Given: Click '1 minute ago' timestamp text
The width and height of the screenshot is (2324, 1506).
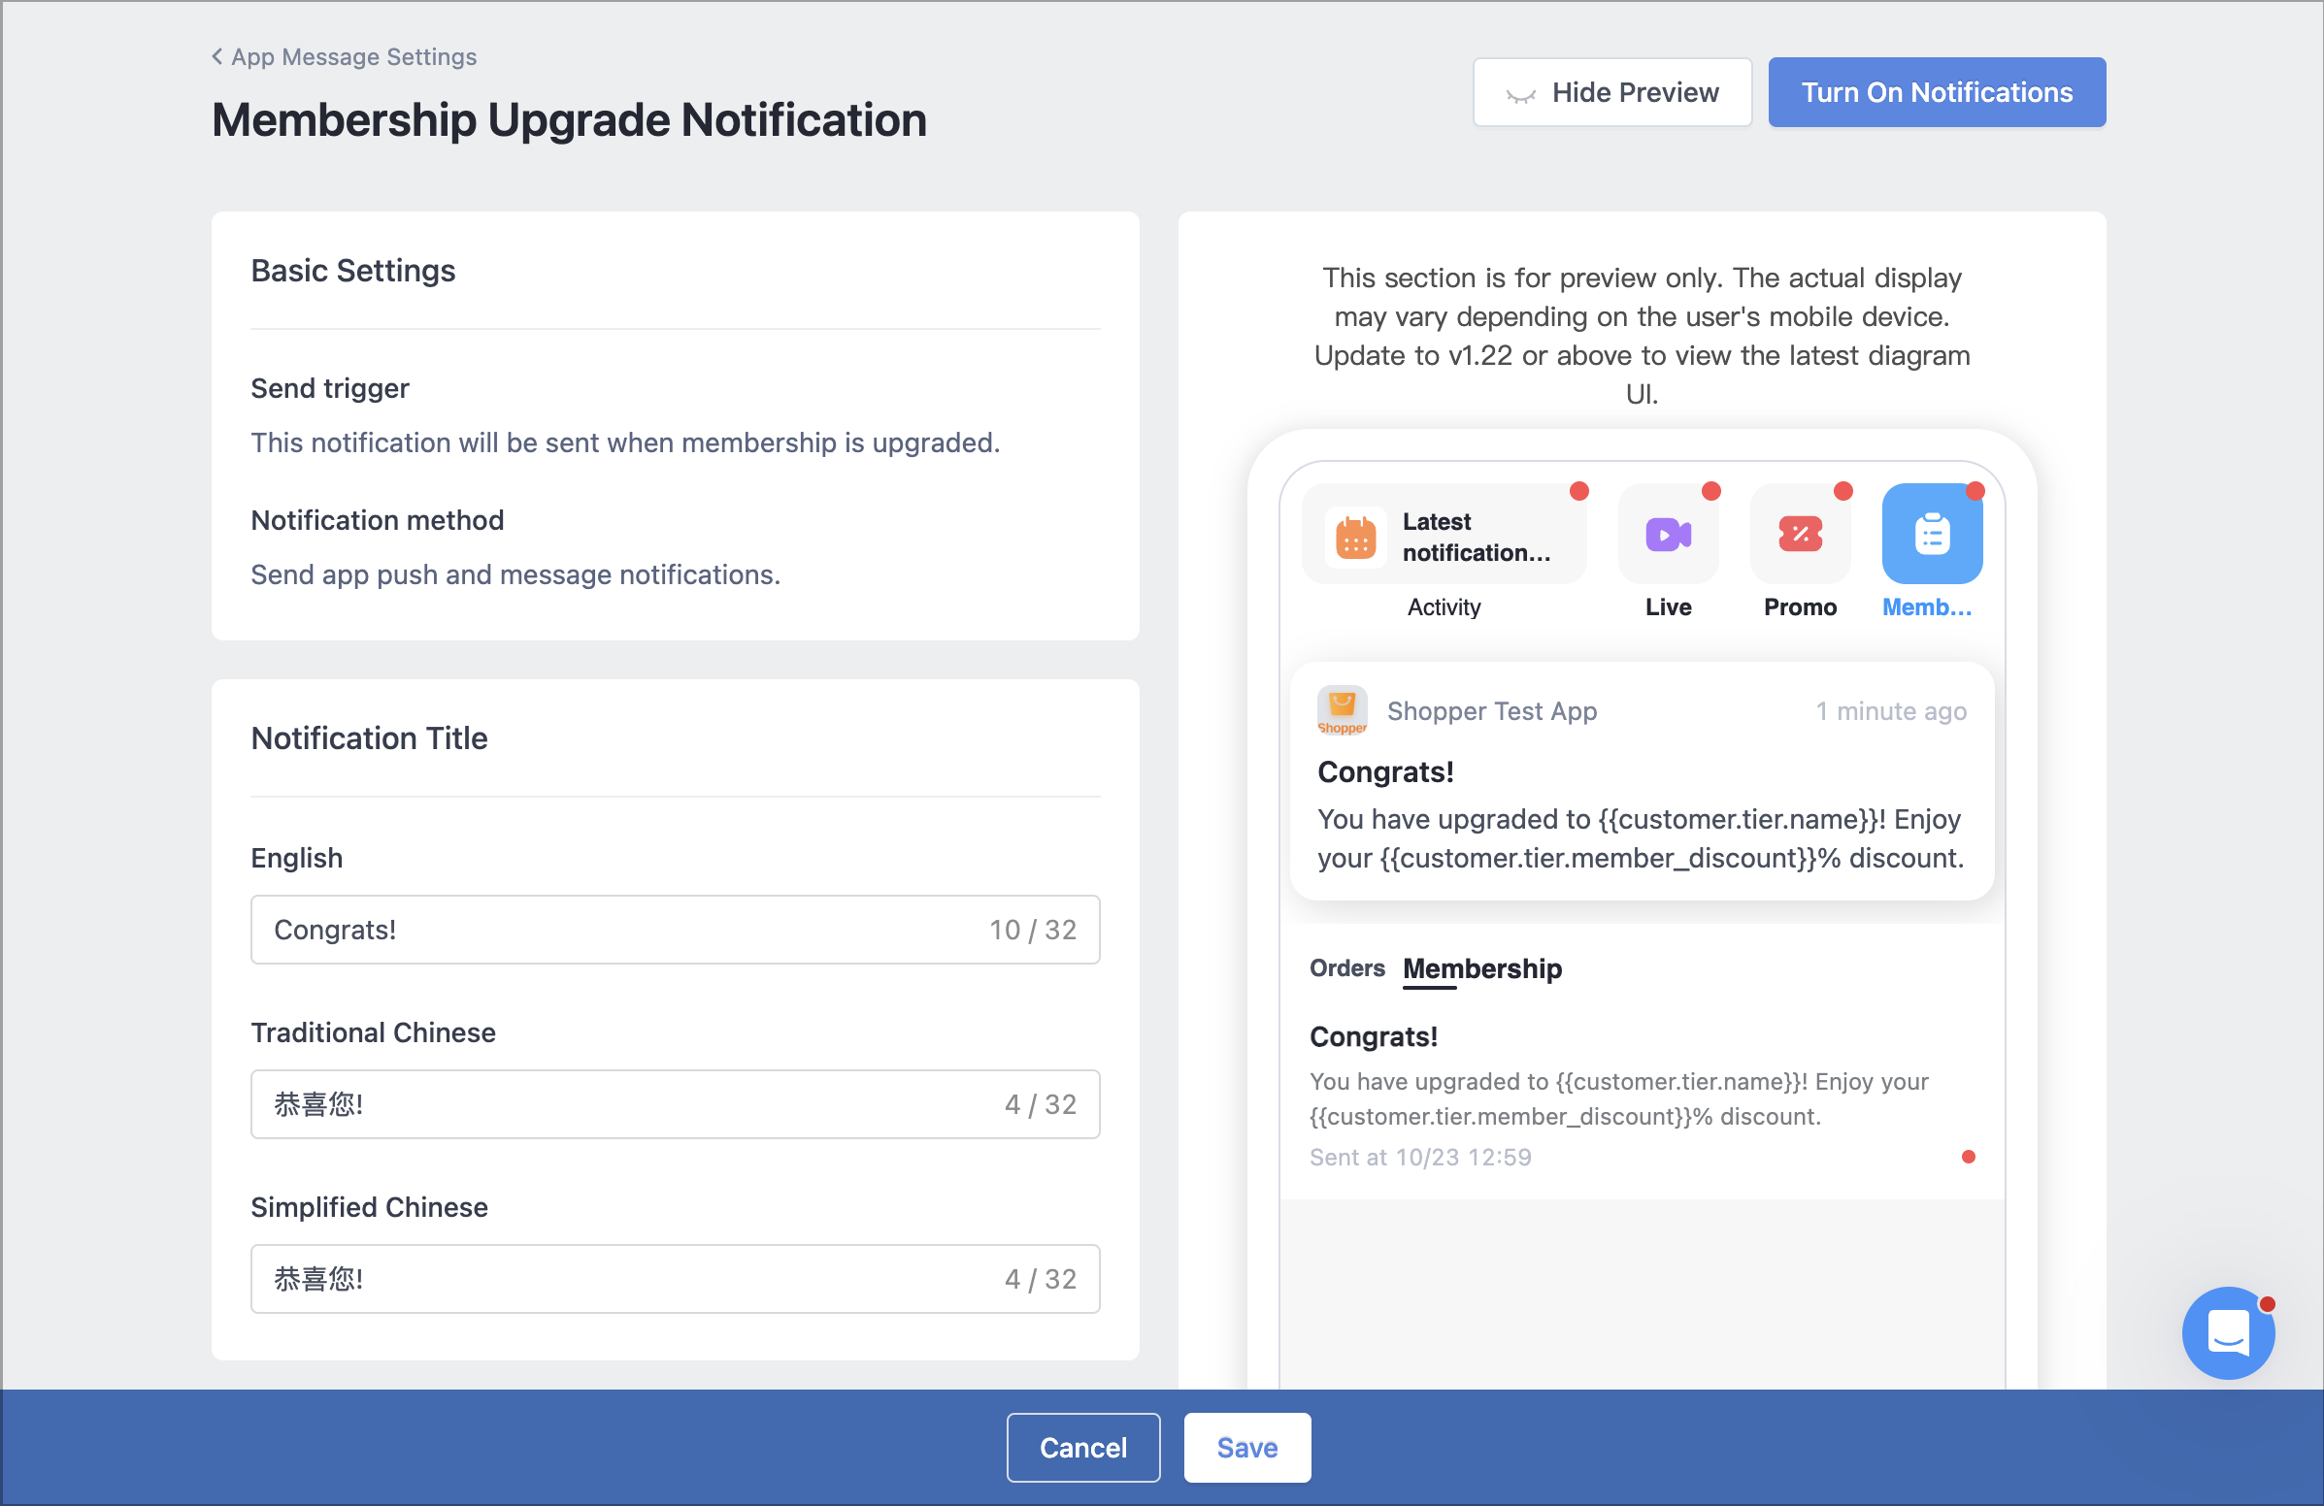Looking at the screenshot, I should [1890, 710].
